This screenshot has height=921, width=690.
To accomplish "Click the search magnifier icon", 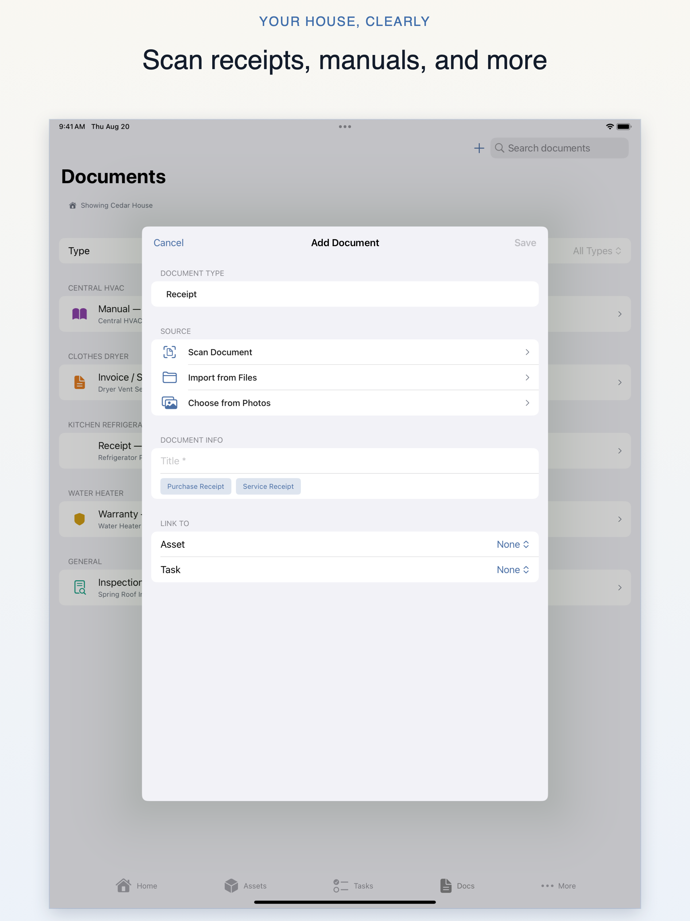I will (499, 148).
